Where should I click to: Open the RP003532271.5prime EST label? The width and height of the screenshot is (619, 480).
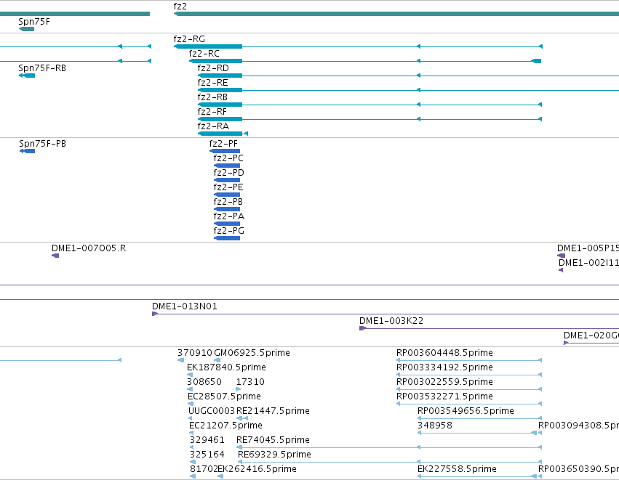coord(444,396)
